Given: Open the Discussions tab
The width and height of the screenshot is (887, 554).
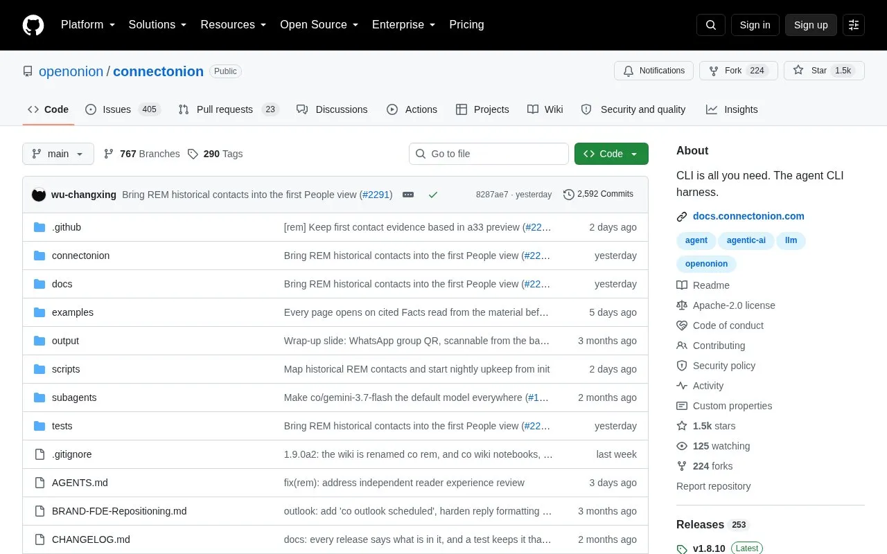Looking at the screenshot, I should (x=332, y=109).
